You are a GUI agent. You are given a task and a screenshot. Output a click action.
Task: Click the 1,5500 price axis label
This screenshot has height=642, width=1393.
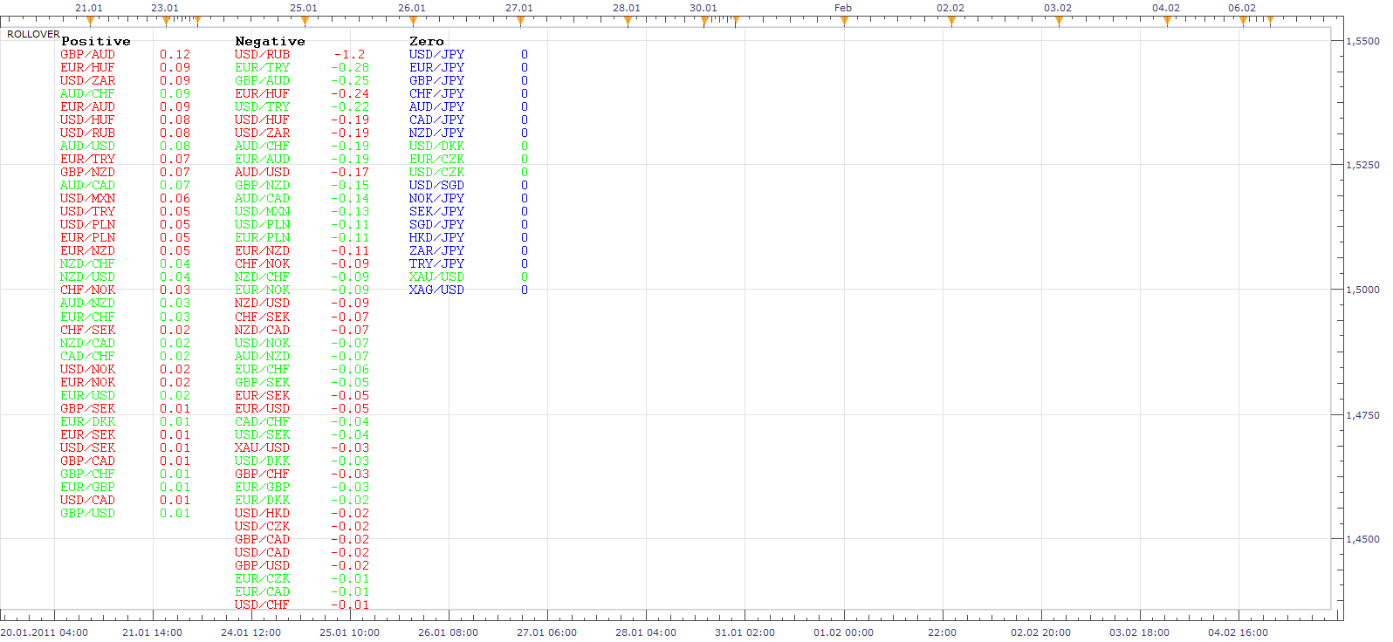1363,41
